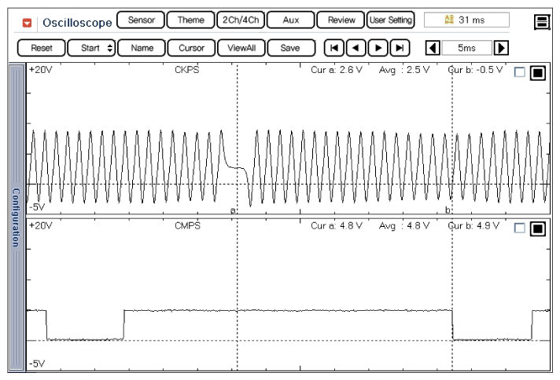Image resolution: width=560 pixels, height=380 pixels.
Task: Click CKPS 'Cur a: 2.6 V' reading
Action: pyautogui.click(x=337, y=70)
